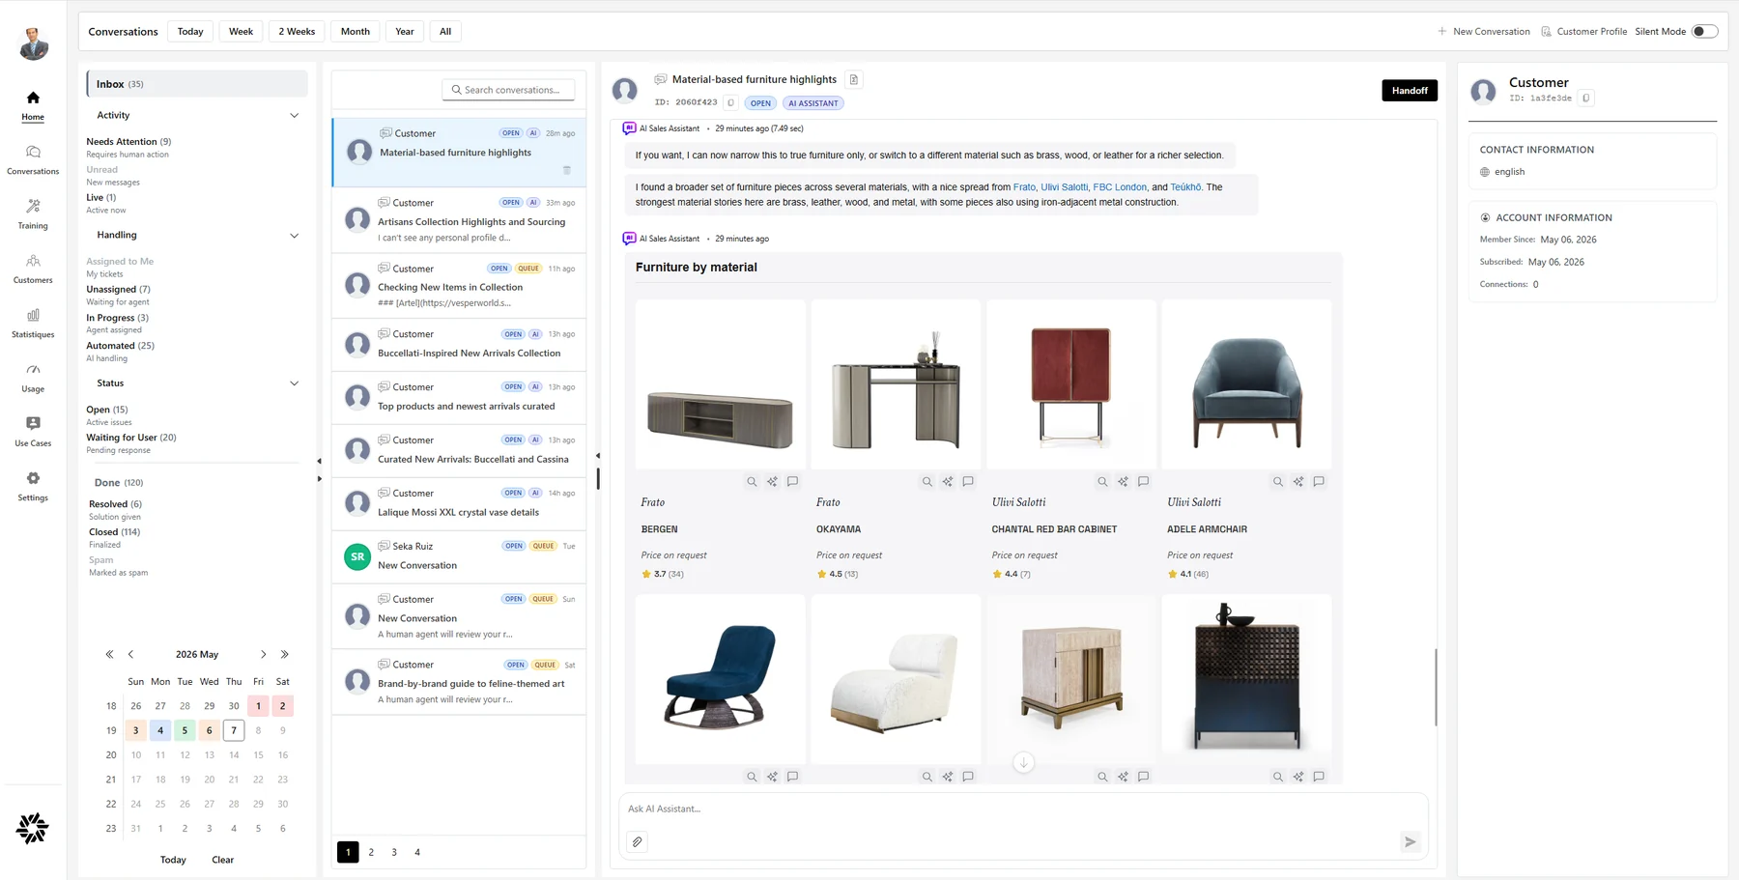Click the magnifier icon under Adele Armchair
This screenshot has height=880, width=1739.
1278,481
